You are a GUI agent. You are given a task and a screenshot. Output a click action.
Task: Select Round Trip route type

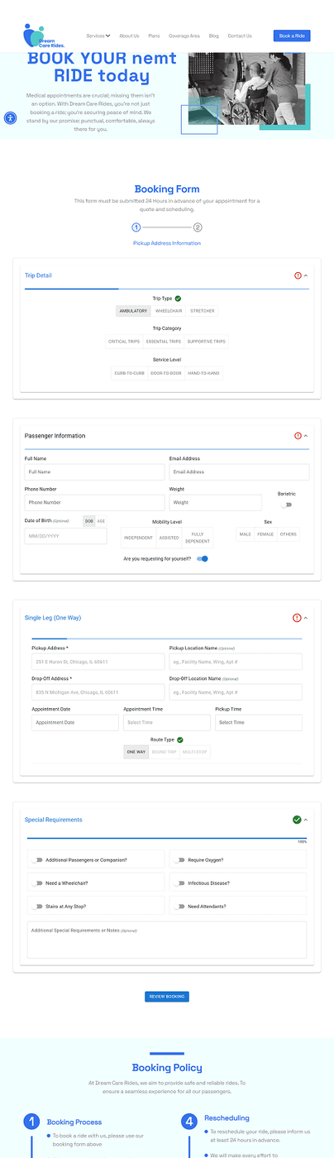pos(164,752)
